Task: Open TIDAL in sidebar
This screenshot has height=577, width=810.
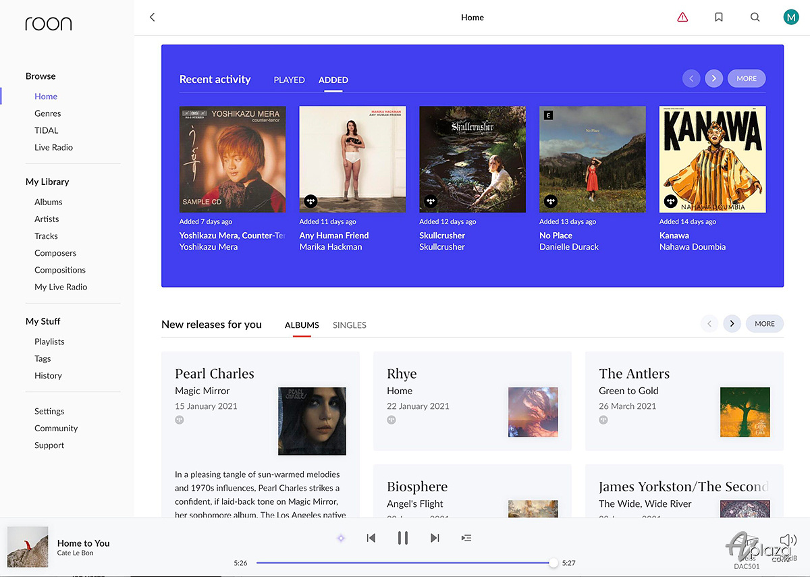Action: pos(47,130)
